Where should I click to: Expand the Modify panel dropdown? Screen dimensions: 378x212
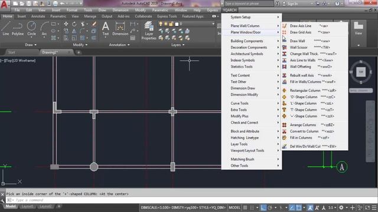pos(80,45)
